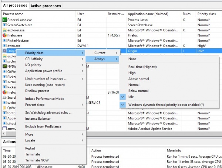
Task: Switch to the Active processes tab
Action: tap(46, 6)
